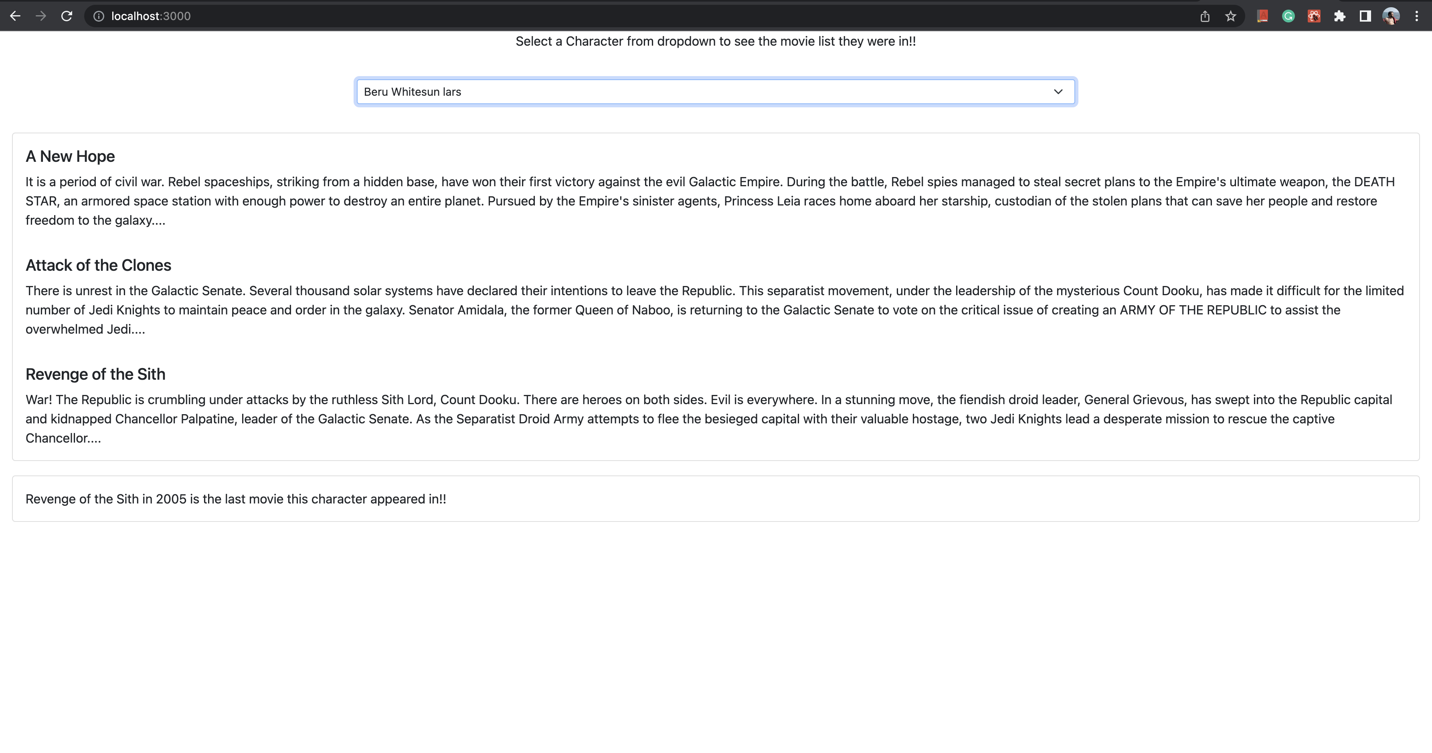Click the A New Hope heading

point(70,157)
